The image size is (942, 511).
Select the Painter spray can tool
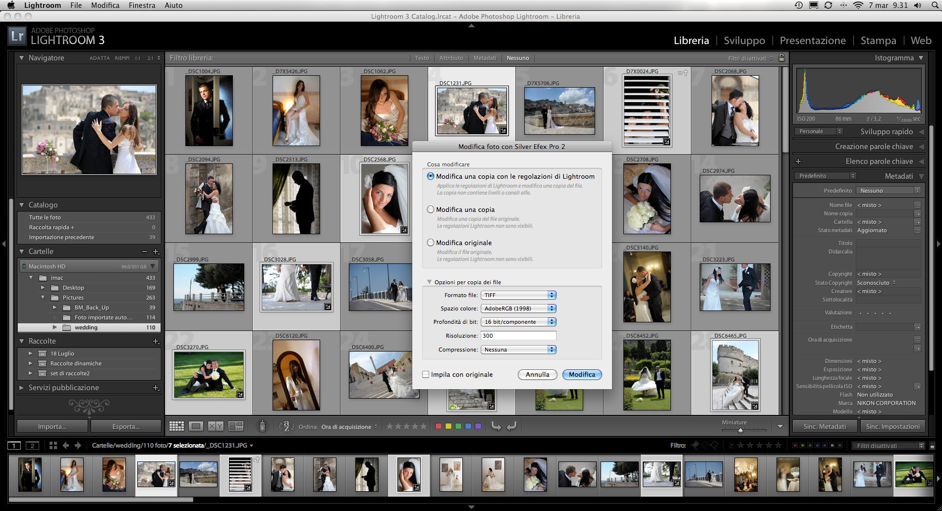pyautogui.click(x=263, y=426)
